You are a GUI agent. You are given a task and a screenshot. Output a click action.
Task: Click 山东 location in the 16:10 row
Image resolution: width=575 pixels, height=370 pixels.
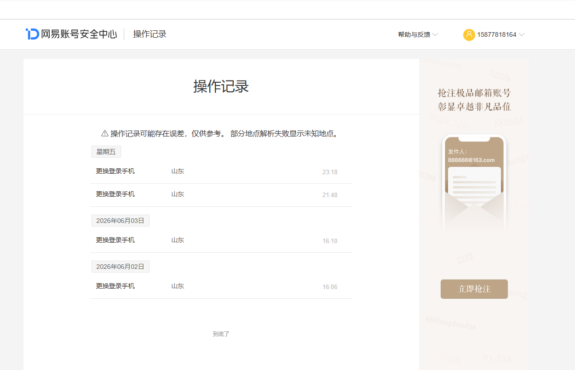(x=178, y=240)
